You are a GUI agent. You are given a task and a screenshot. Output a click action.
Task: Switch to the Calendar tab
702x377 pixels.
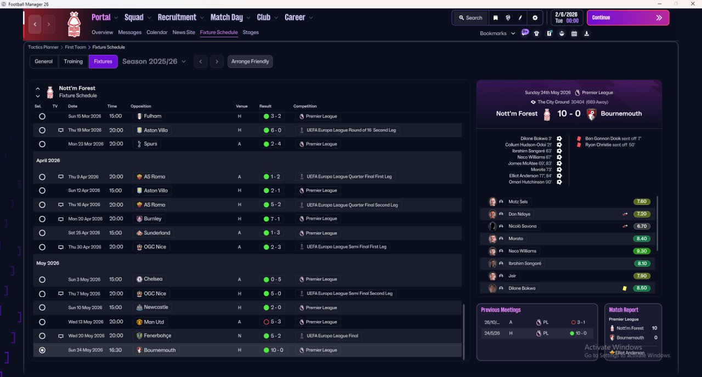coord(157,32)
